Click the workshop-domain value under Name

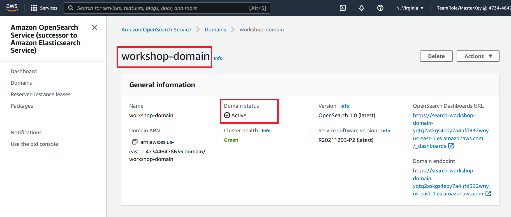[151, 115]
